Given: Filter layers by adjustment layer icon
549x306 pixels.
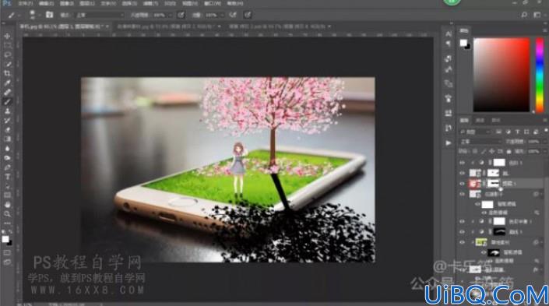Looking at the screenshot, I should click(508, 132).
